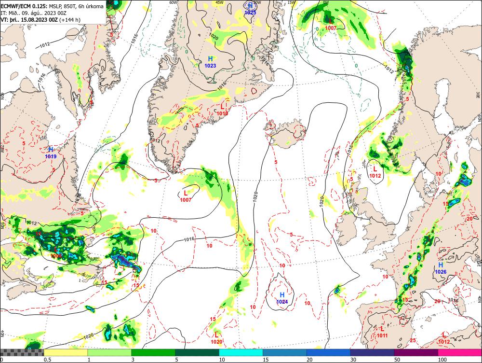Screen dimensions: 482x363
Task: Click the green 3–5 legend swatch
Action: (x=153, y=352)
